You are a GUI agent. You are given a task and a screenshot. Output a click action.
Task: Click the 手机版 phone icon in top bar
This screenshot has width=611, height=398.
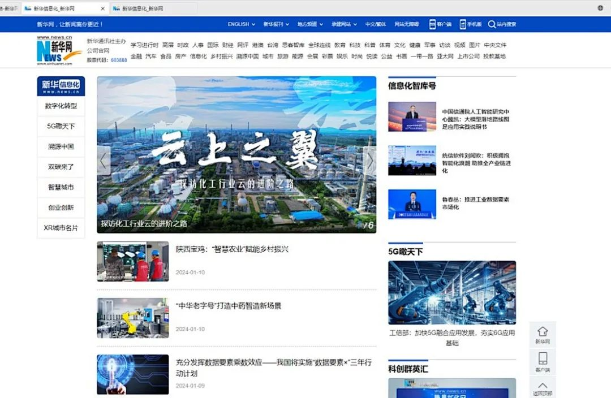462,24
